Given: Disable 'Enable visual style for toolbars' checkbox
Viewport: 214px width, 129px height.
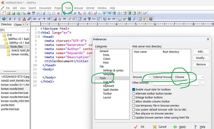Looking at the screenshot, I should pos(134,90).
